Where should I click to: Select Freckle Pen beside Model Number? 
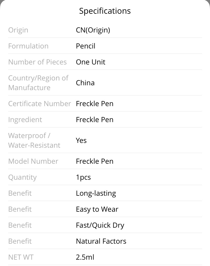[x=95, y=161]
